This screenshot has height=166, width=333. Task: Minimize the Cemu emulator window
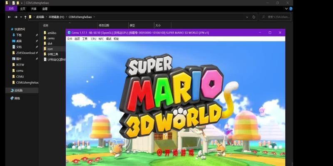click(260, 33)
